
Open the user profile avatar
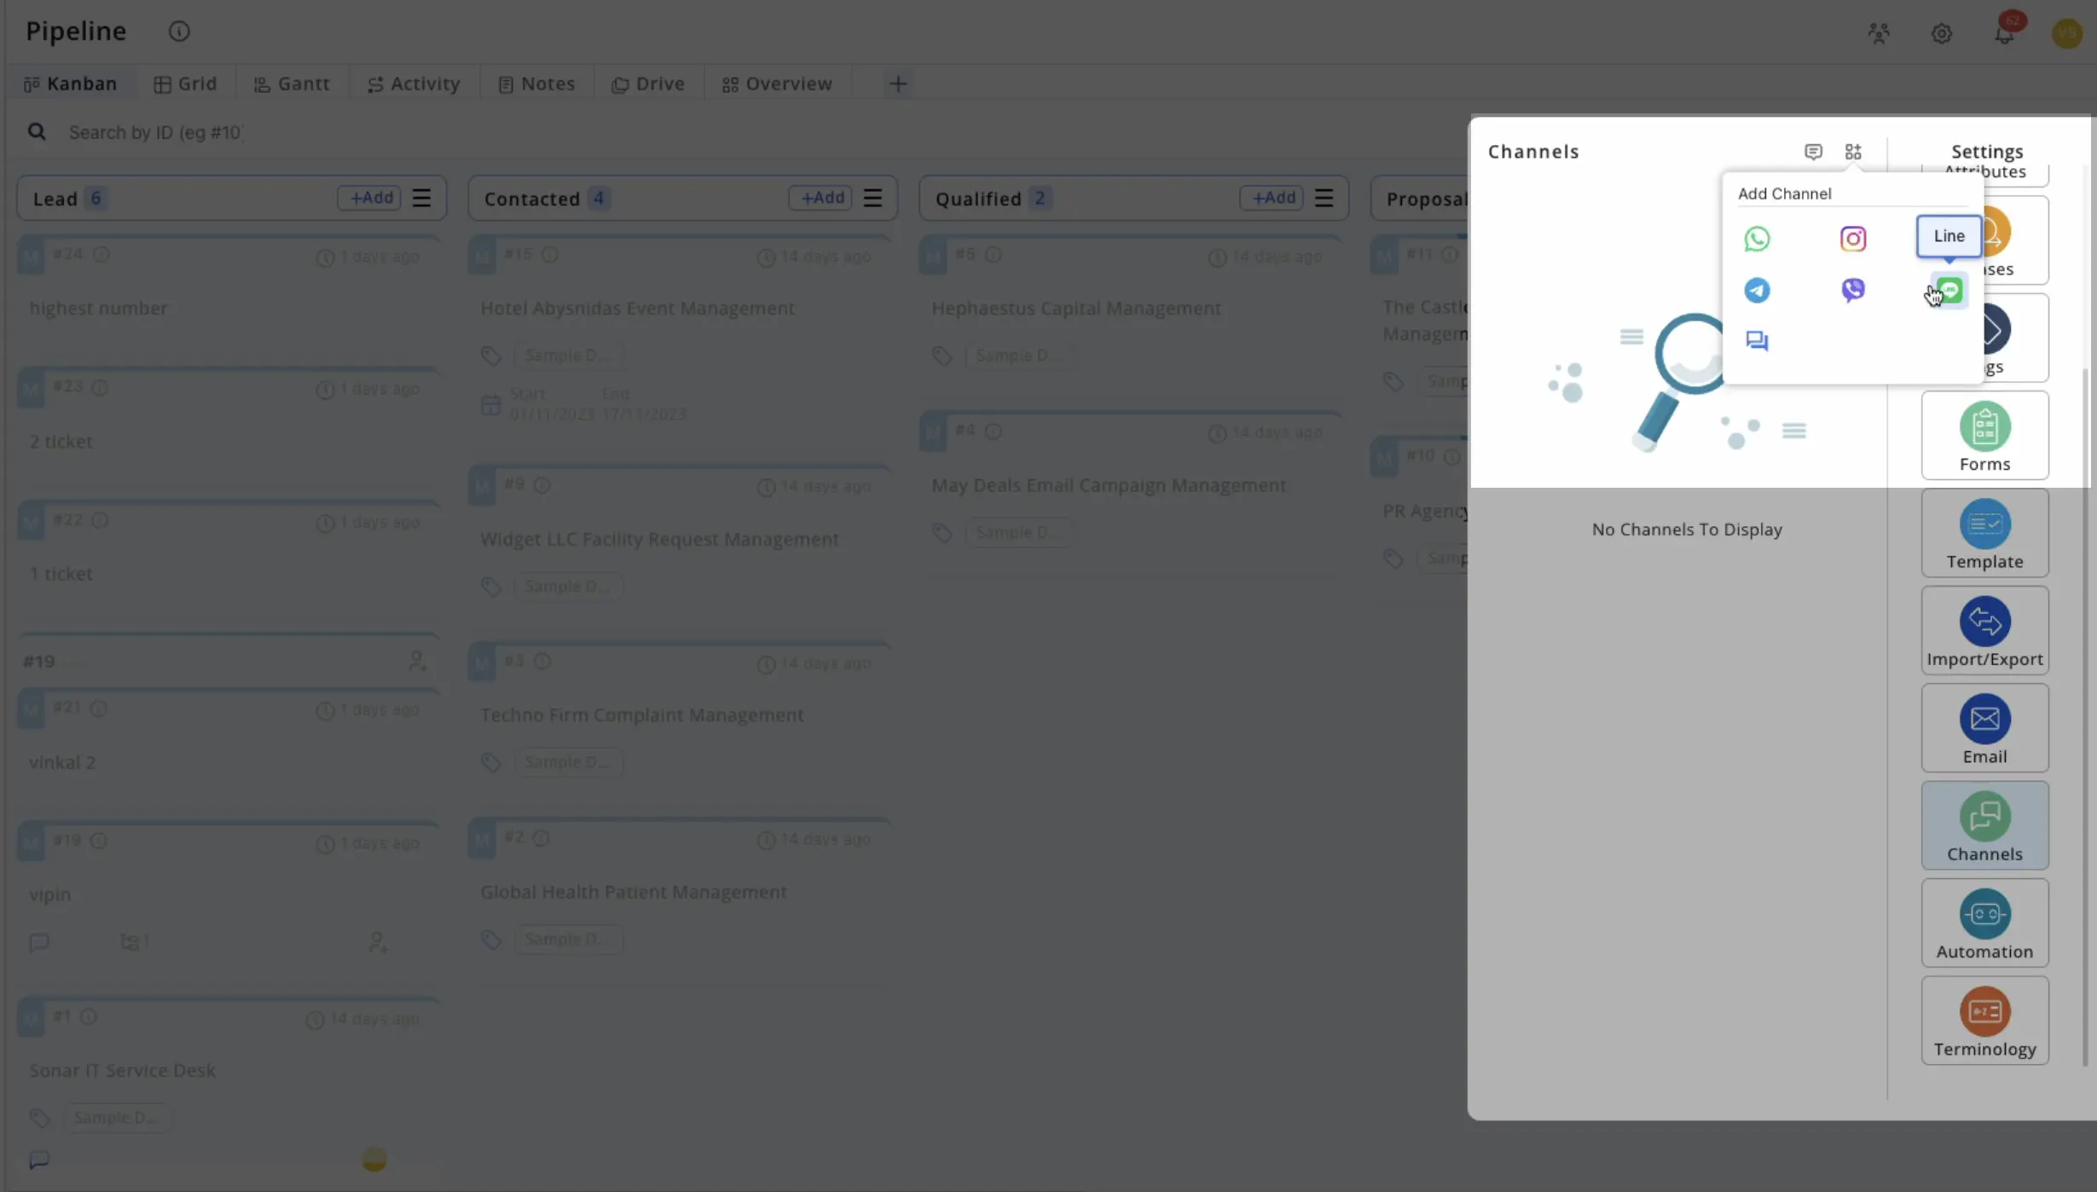[x=2067, y=33]
